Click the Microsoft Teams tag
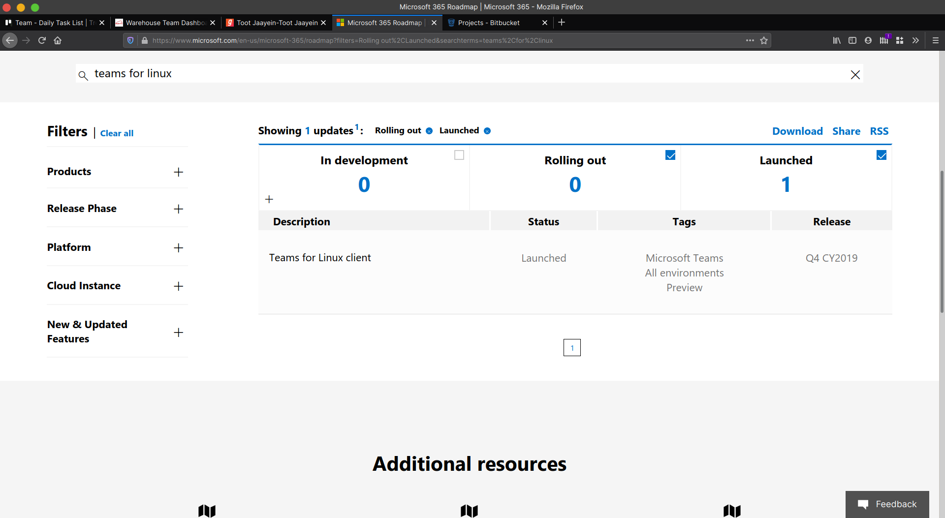 685,258
